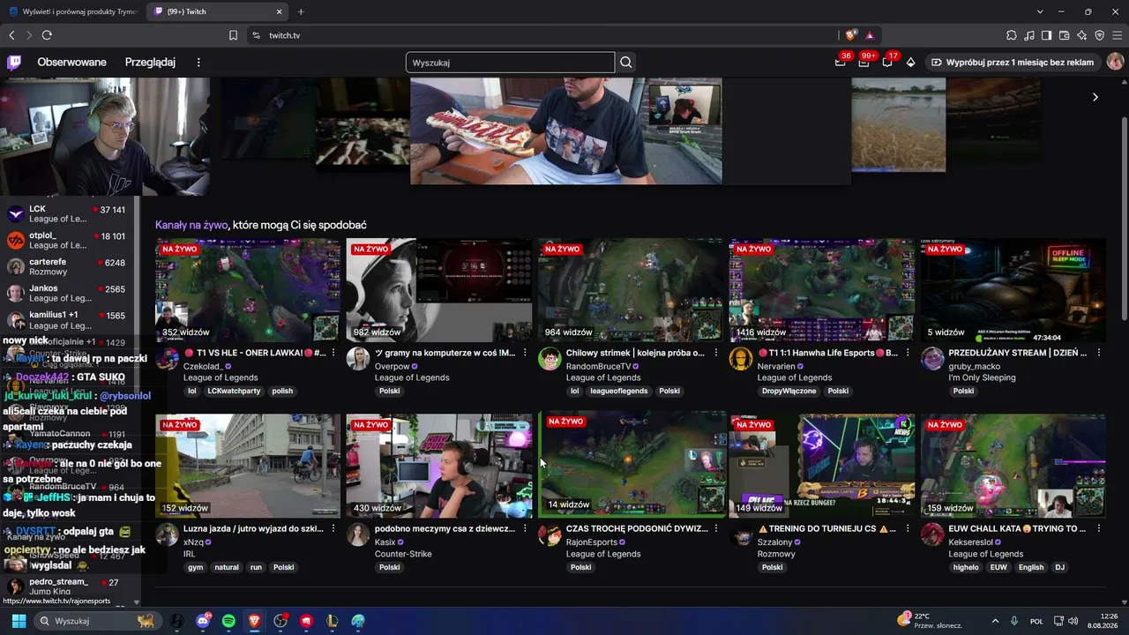Open Spotify from the taskbar
The width and height of the screenshot is (1129, 635).
[228, 621]
